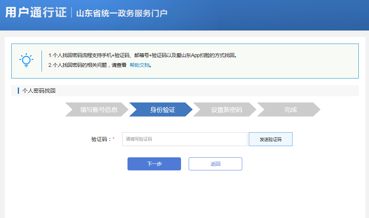This screenshot has height=218, width=369.
Task: Click the vertical divider beside the lightbulb
Action: pos(42,61)
